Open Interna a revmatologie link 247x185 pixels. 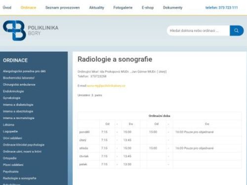19,118
